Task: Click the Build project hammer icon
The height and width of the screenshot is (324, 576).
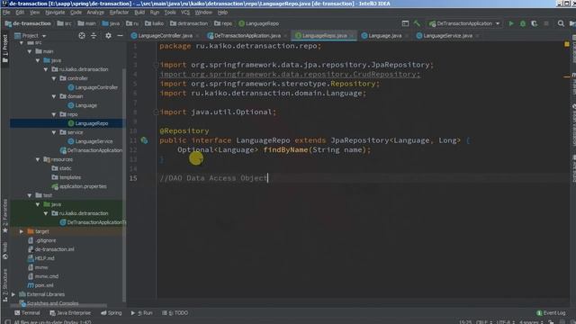Action: click(417, 23)
